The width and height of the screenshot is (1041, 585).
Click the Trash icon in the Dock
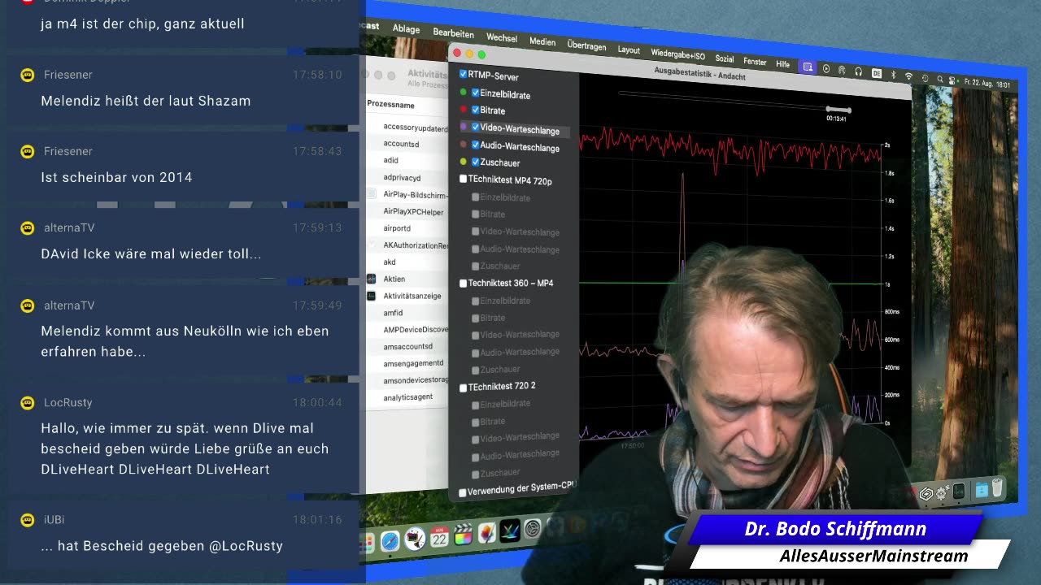[x=997, y=488]
